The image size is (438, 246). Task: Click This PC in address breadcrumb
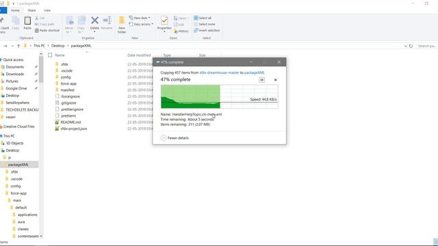pos(39,46)
